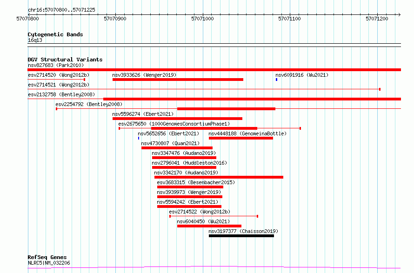414x273 pixels.
Task: Click the magenta NLRC5 gene line
Action: (x=214, y=267)
